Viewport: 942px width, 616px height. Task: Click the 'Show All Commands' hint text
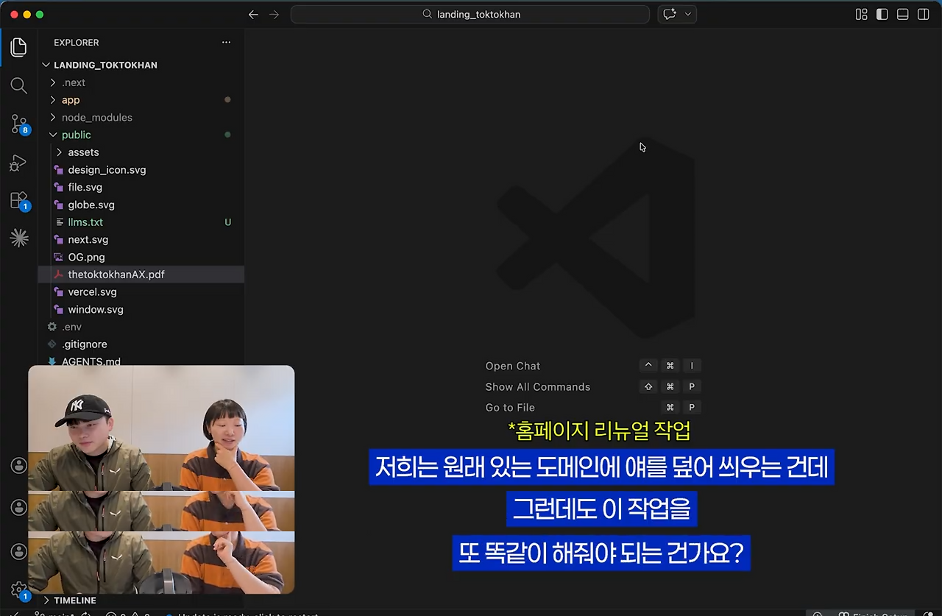(538, 387)
